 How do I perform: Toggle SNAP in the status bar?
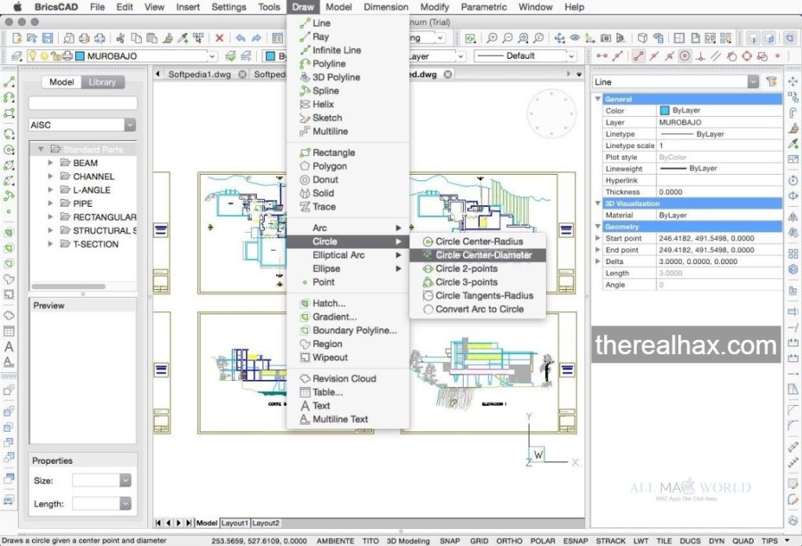click(450, 541)
